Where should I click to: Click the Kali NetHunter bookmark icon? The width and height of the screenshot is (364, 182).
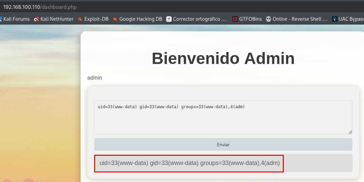tap(36, 19)
